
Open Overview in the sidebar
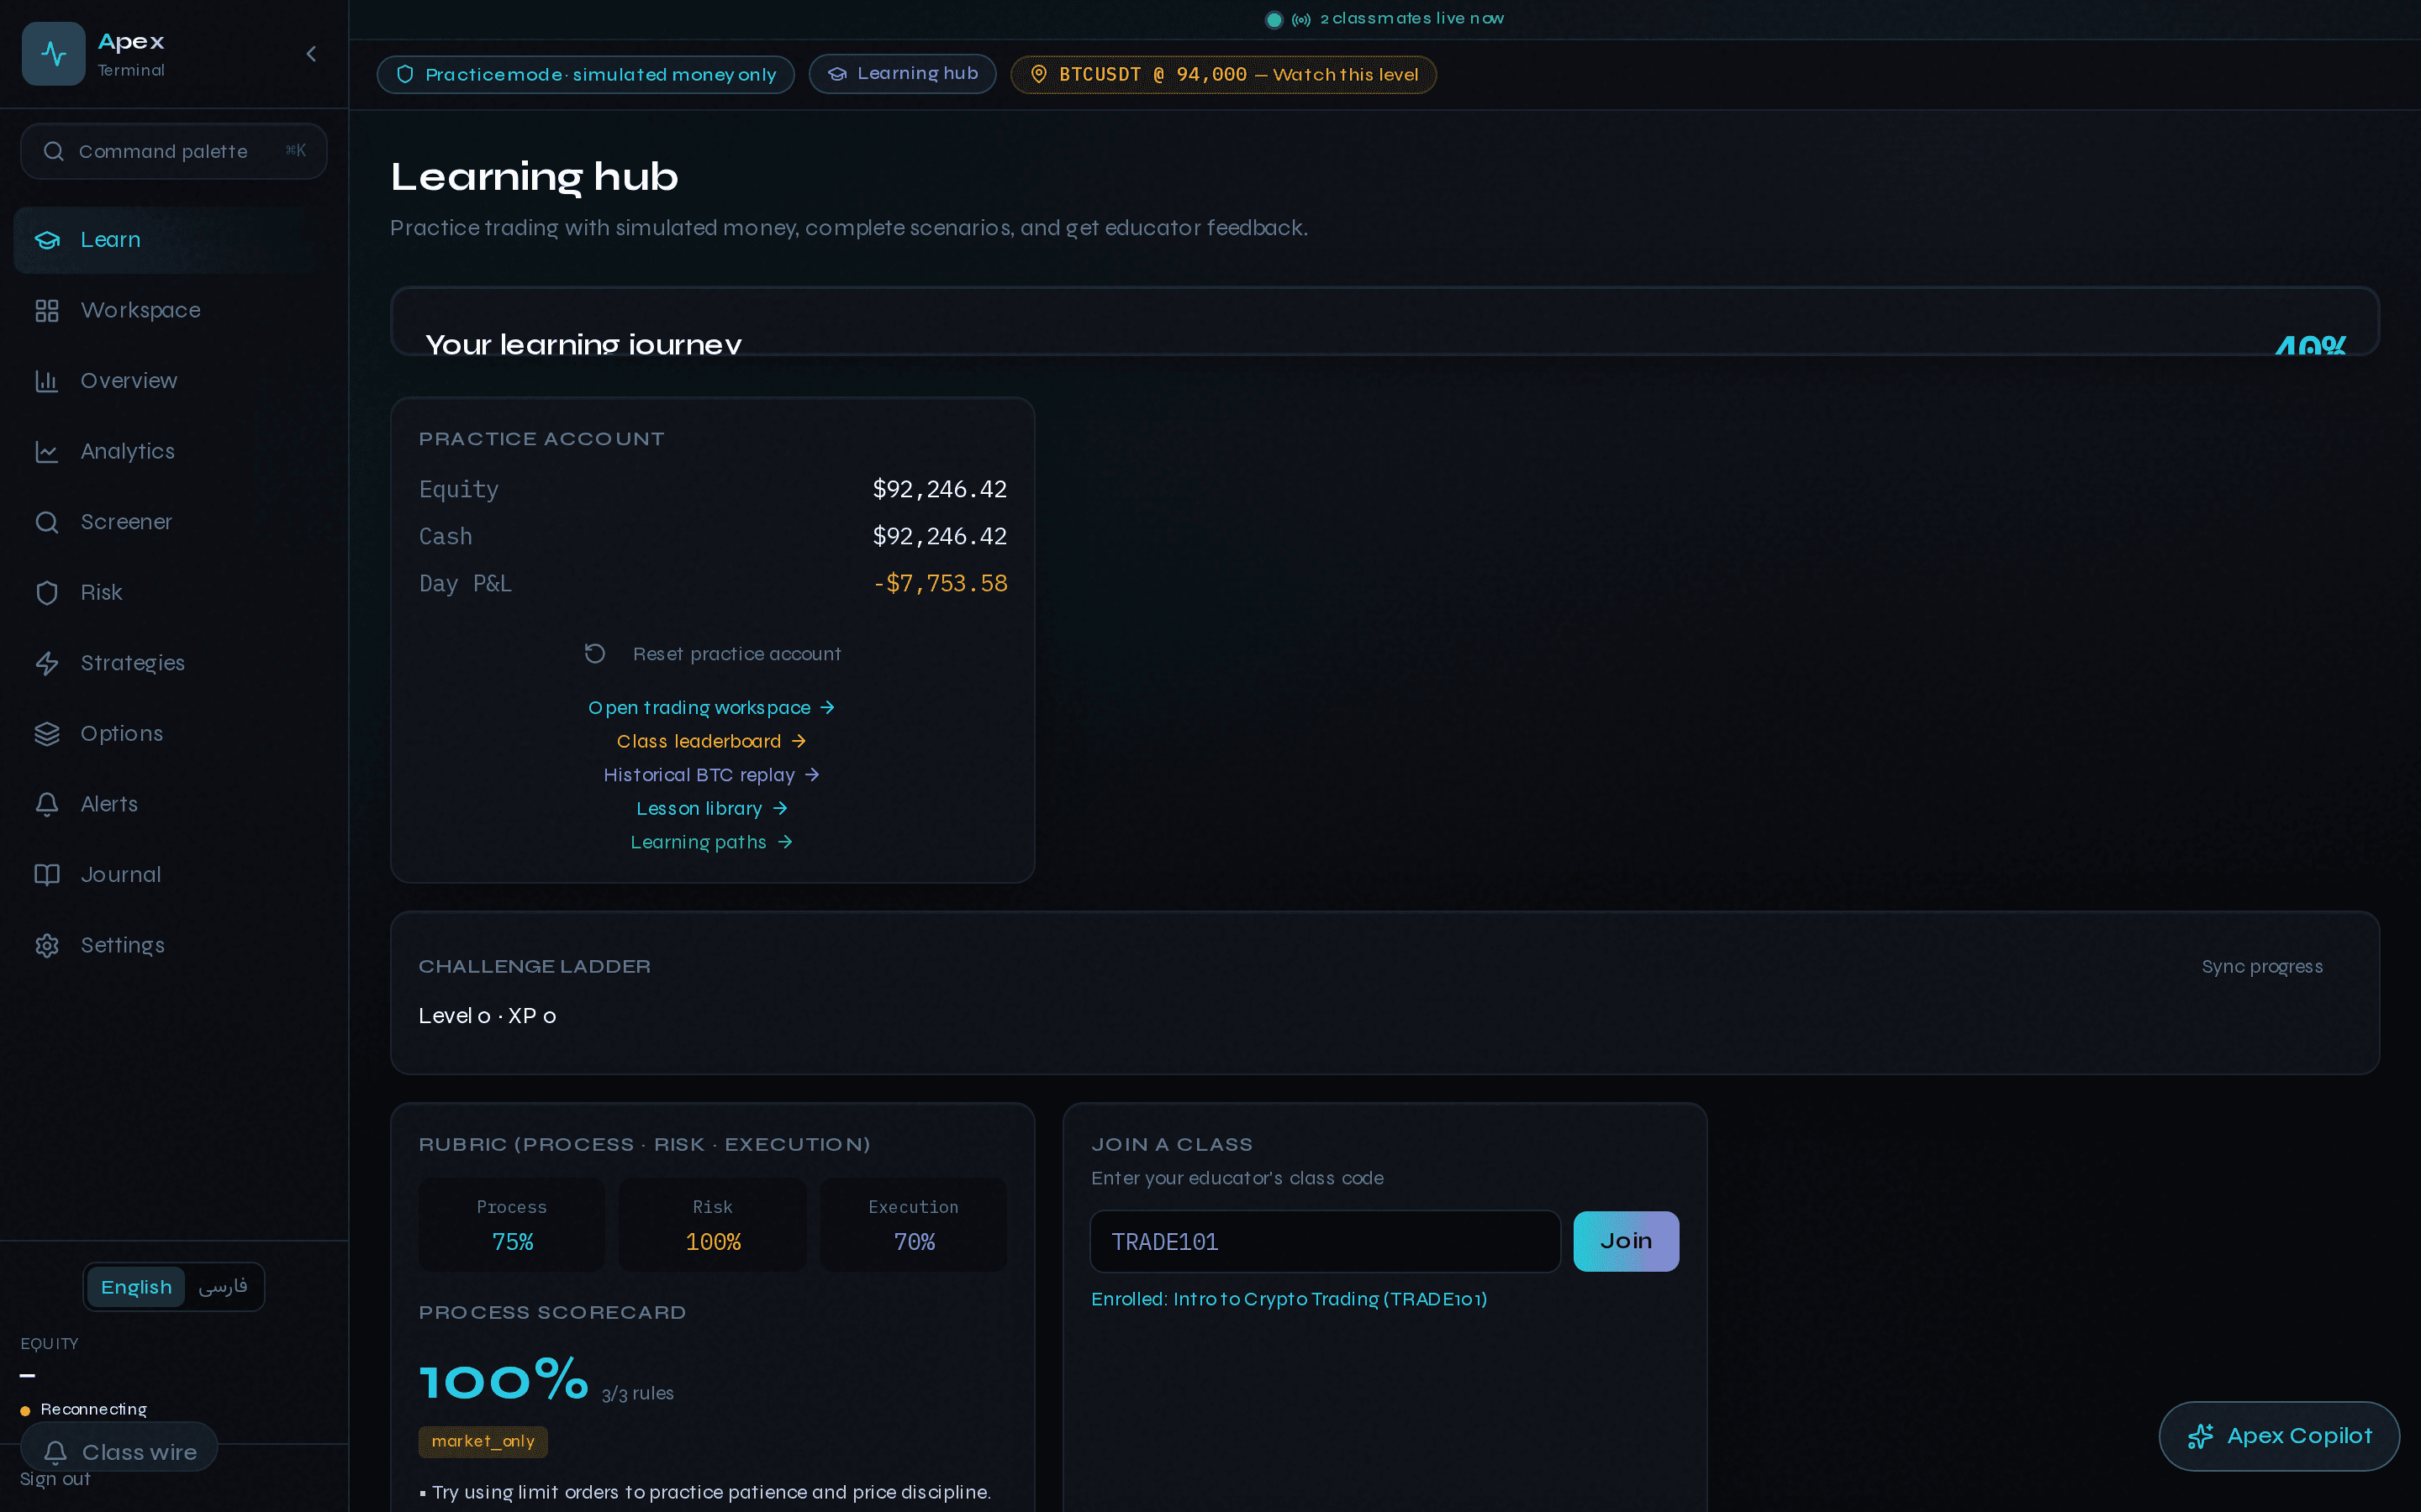tap(174, 381)
